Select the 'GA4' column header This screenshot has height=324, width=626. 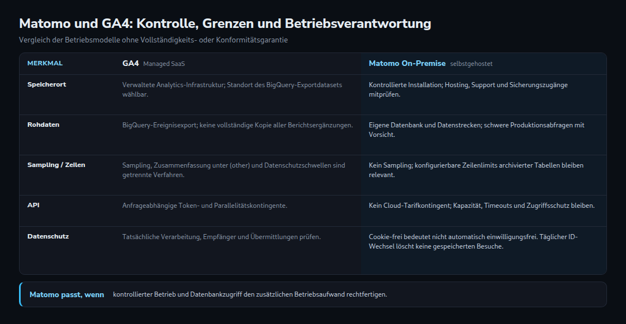[131, 64]
